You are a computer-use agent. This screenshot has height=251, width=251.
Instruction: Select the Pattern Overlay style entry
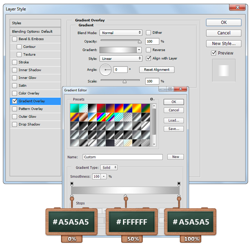click(35, 109)
